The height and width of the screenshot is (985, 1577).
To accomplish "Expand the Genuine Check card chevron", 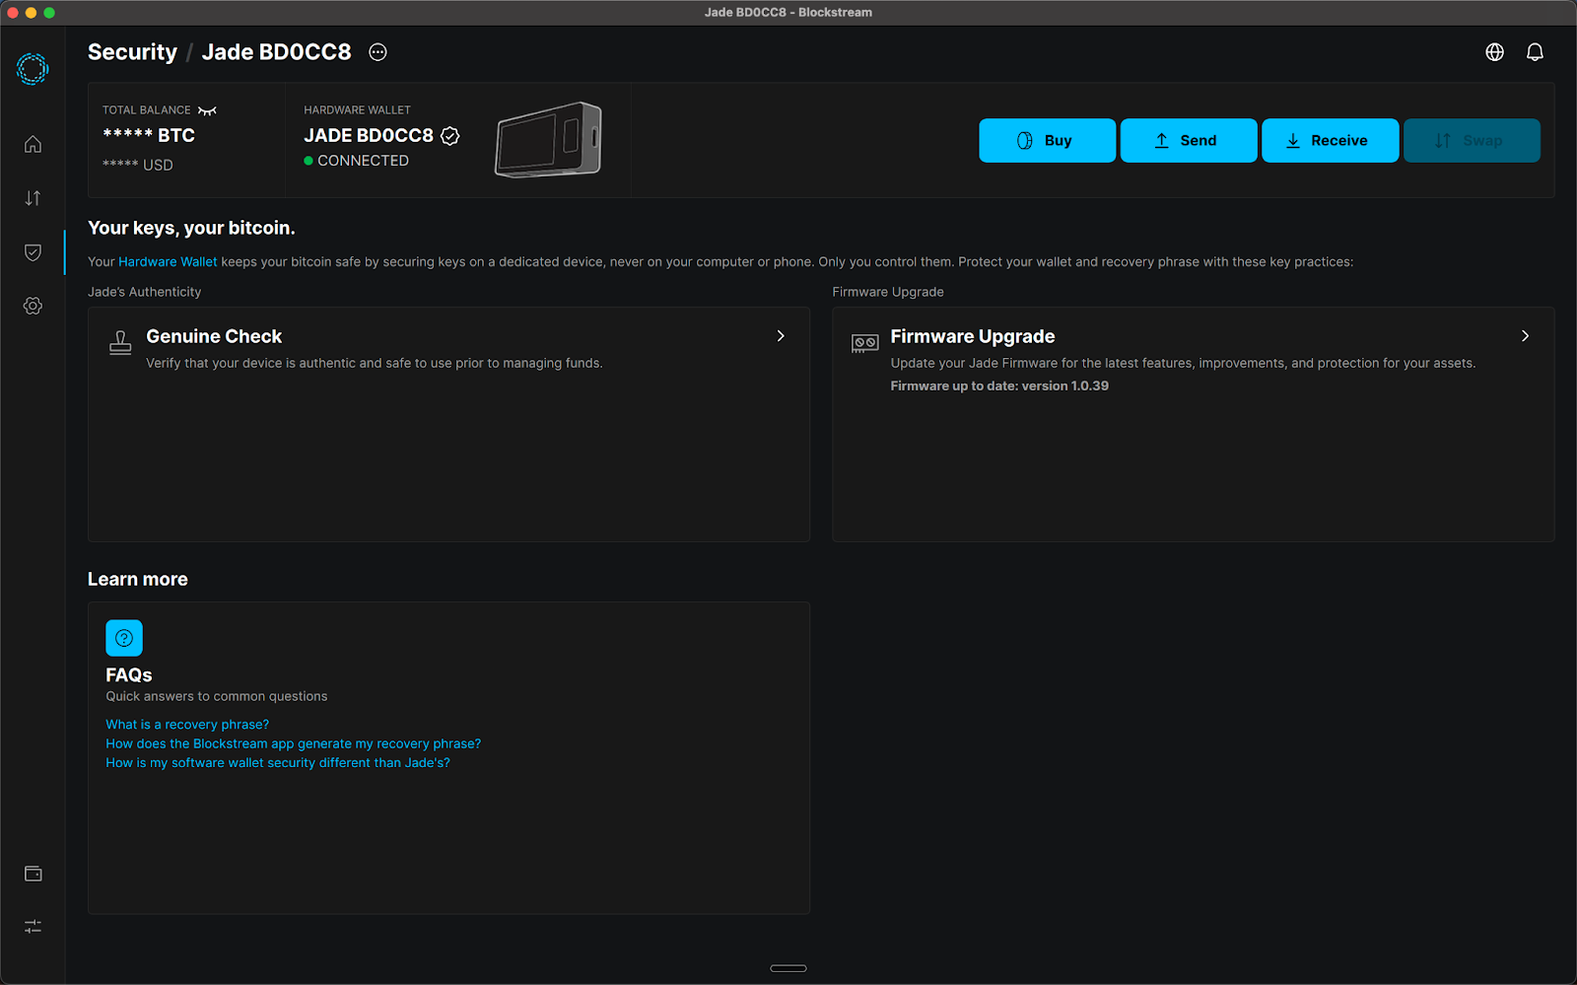I will point(780,336).
